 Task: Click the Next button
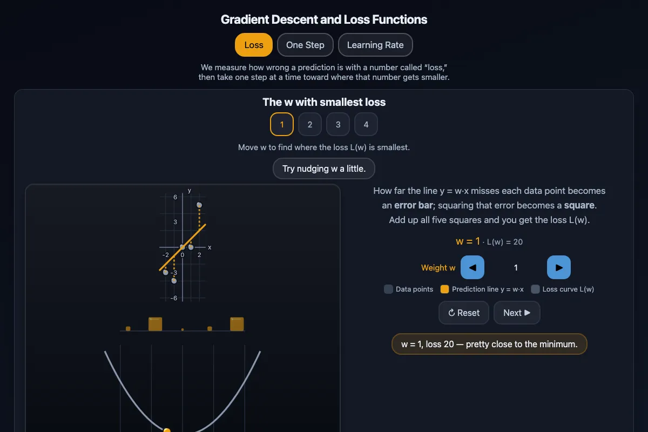517,313
